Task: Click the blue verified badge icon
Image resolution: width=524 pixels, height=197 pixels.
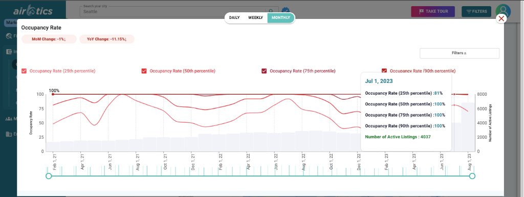Action: (285, 11)
